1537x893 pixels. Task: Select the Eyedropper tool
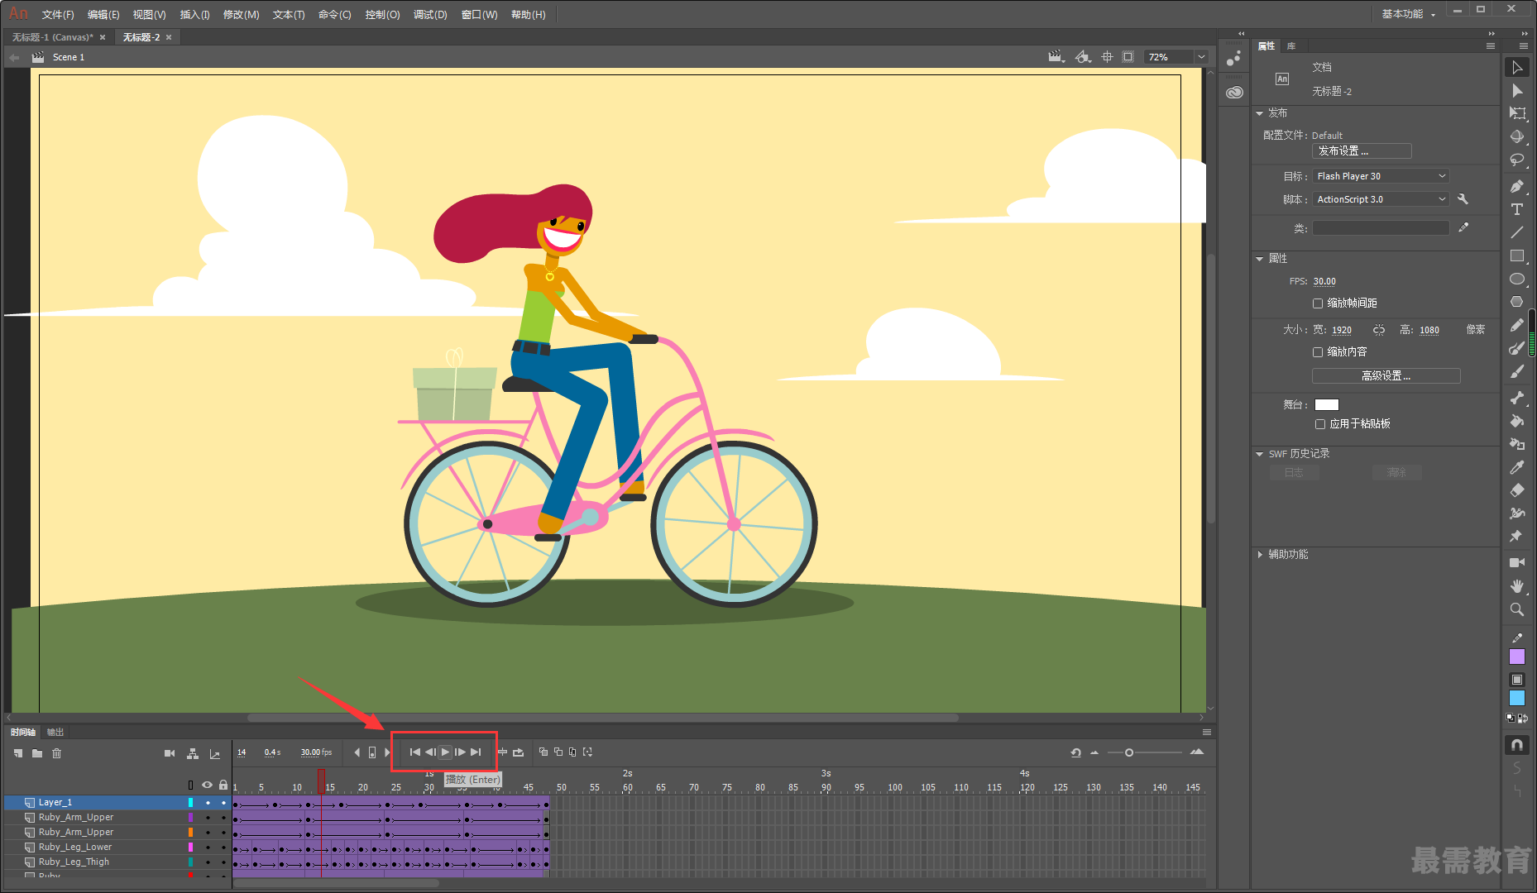tap(1517, 468)
